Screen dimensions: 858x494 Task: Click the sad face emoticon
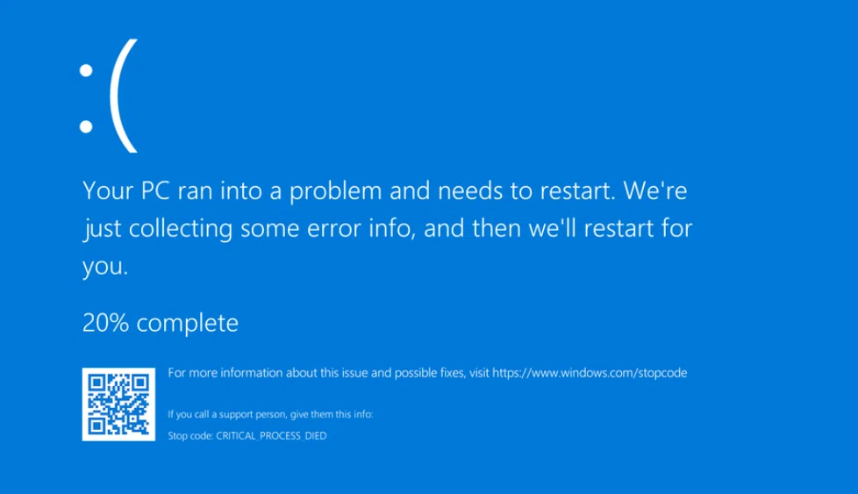point(108,97)
